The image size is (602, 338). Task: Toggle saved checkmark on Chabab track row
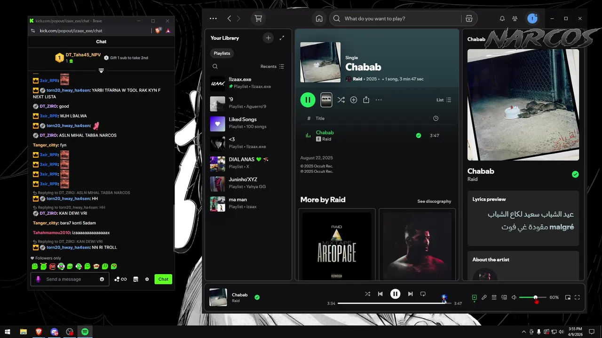coord(419,135)
